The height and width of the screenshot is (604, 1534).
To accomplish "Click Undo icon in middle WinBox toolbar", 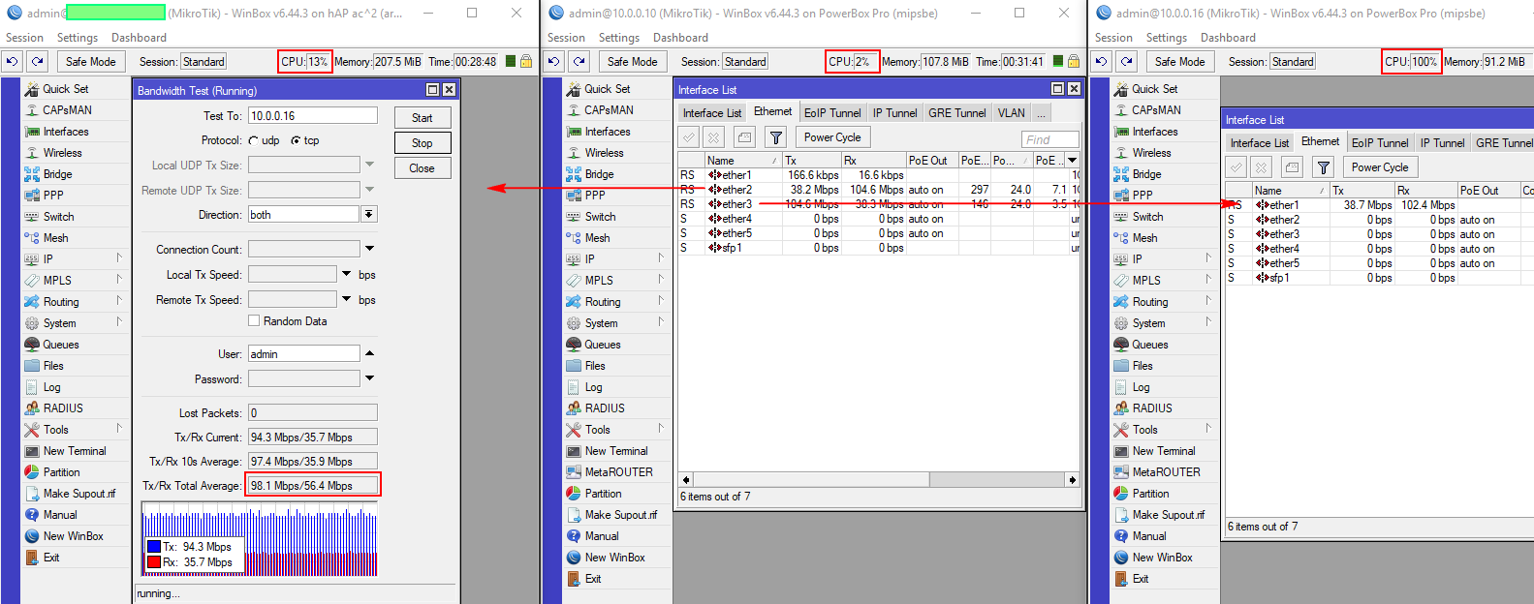I will (x=553, y=61).
